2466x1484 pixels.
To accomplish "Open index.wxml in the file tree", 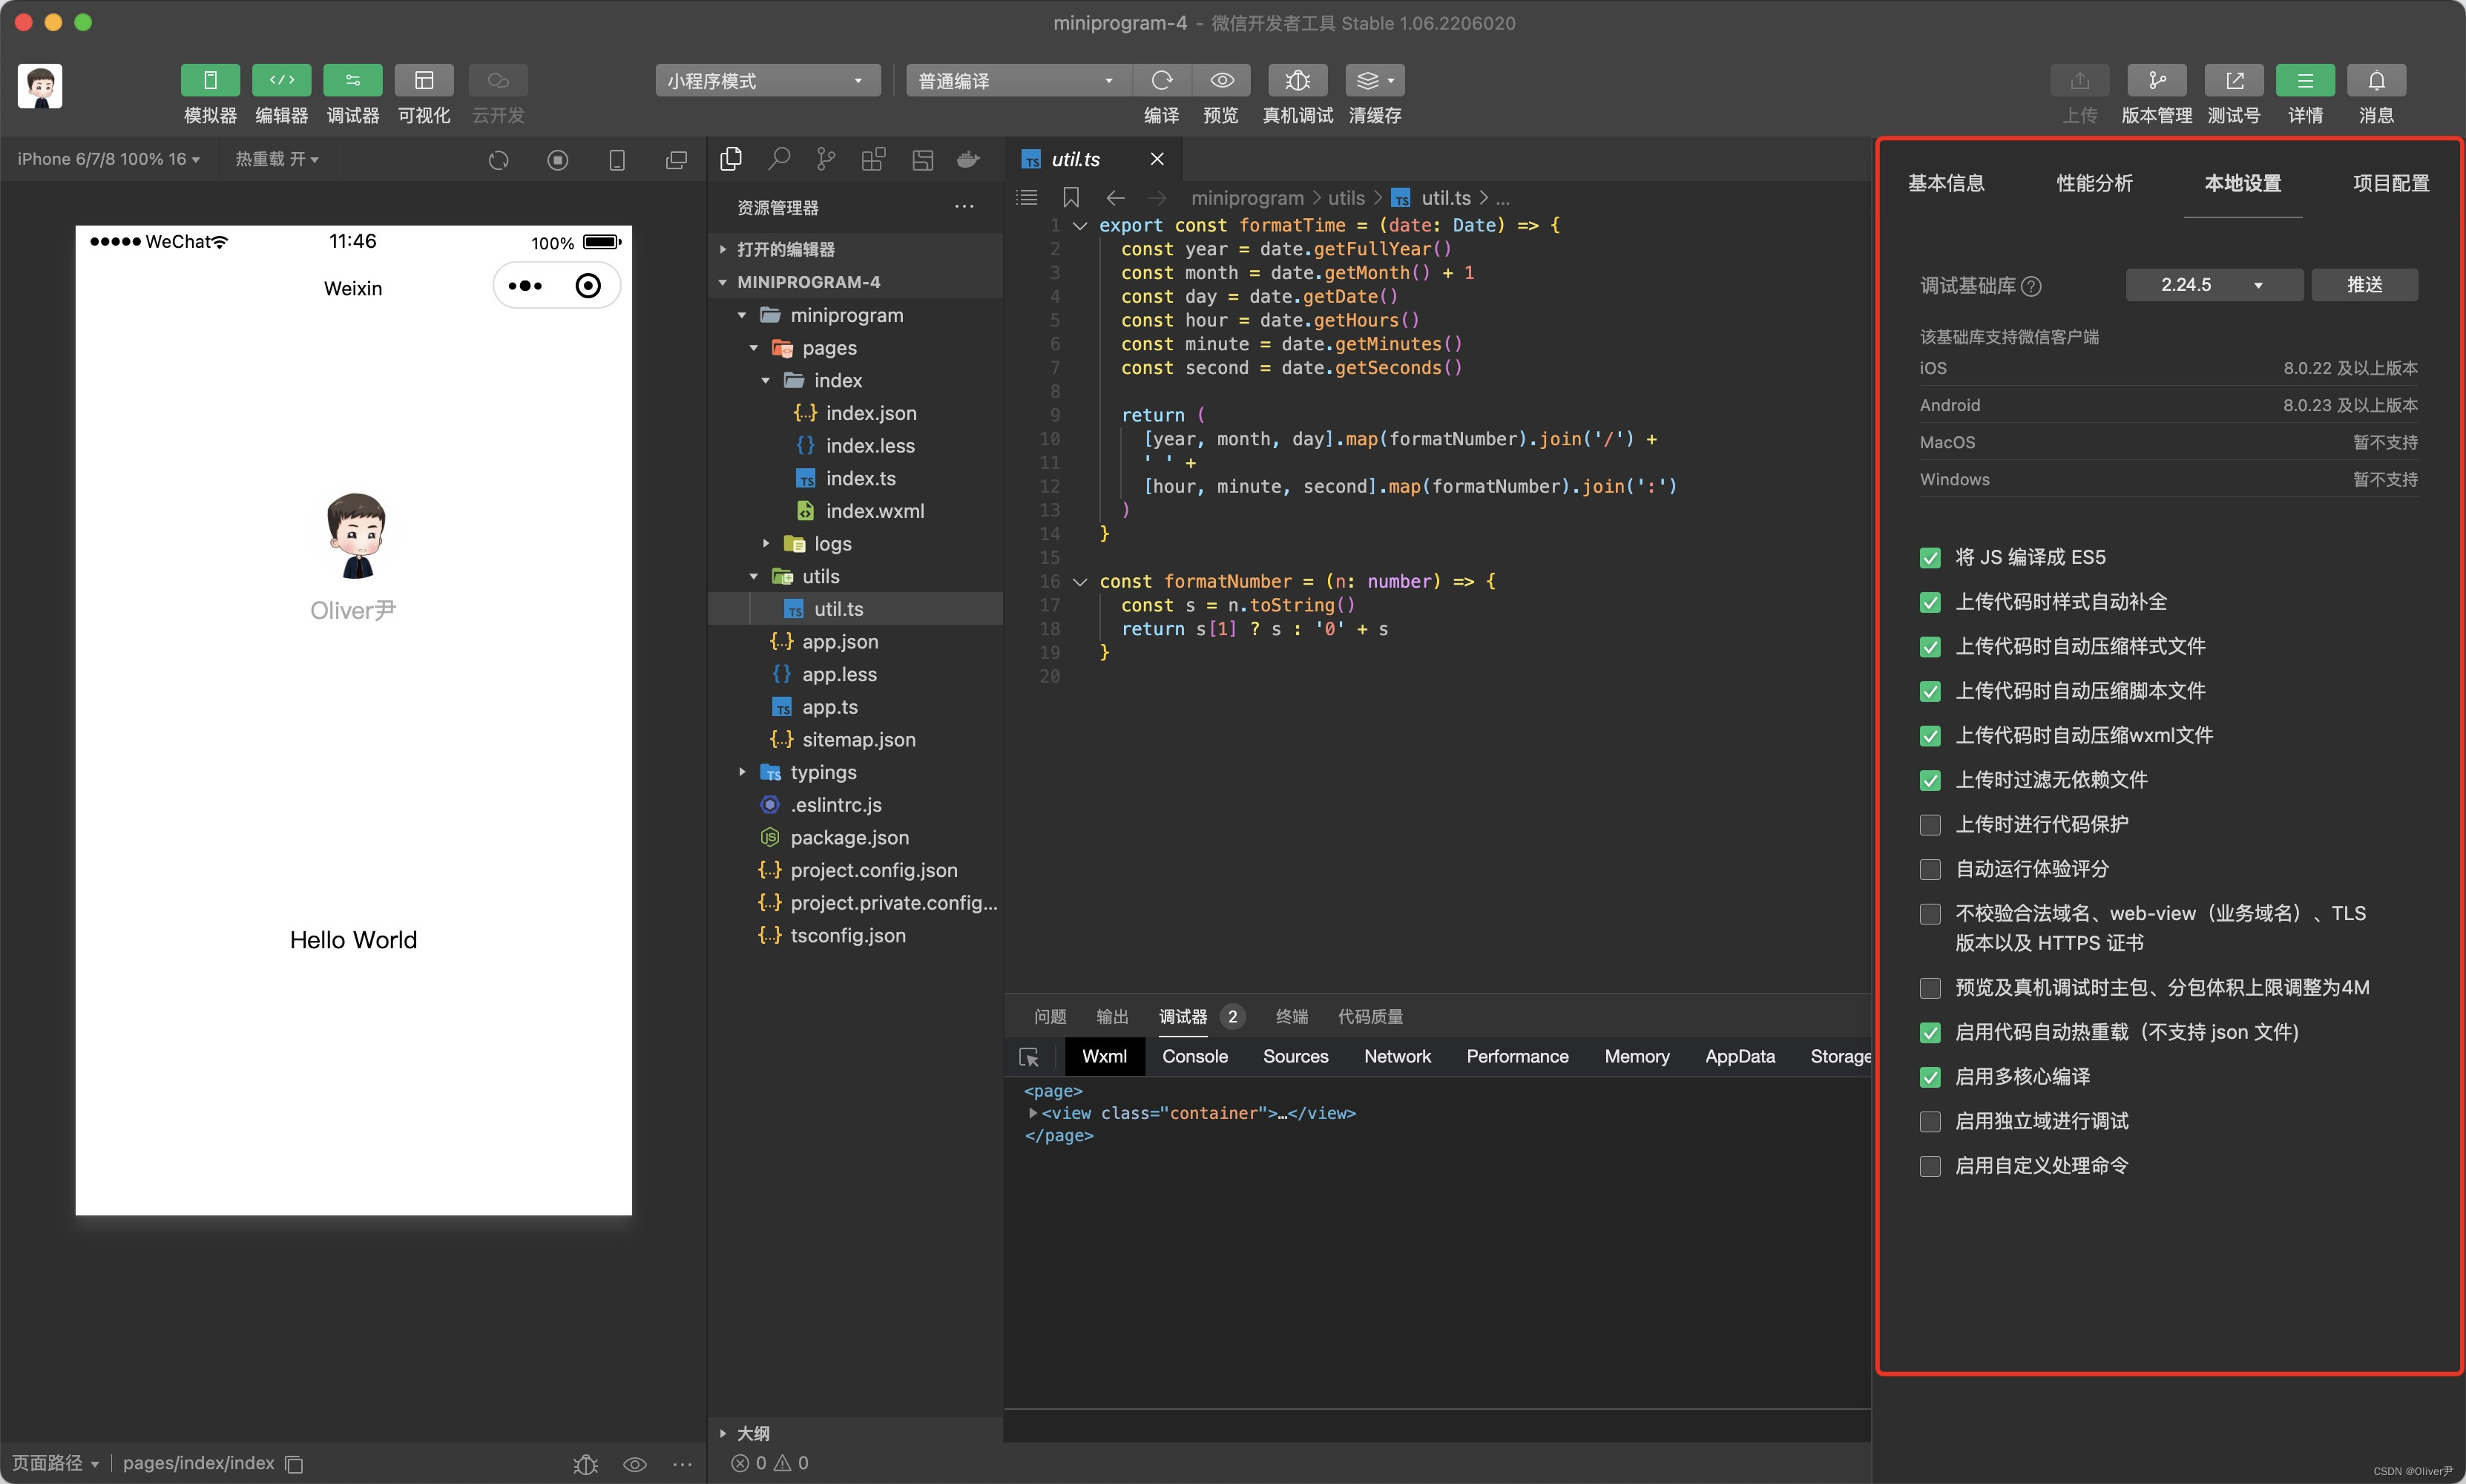I will coord(875,511).
